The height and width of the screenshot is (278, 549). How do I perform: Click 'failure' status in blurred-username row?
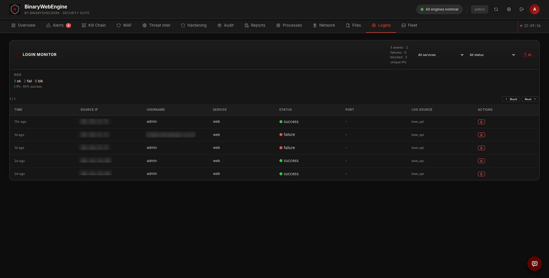click(287, 135)
